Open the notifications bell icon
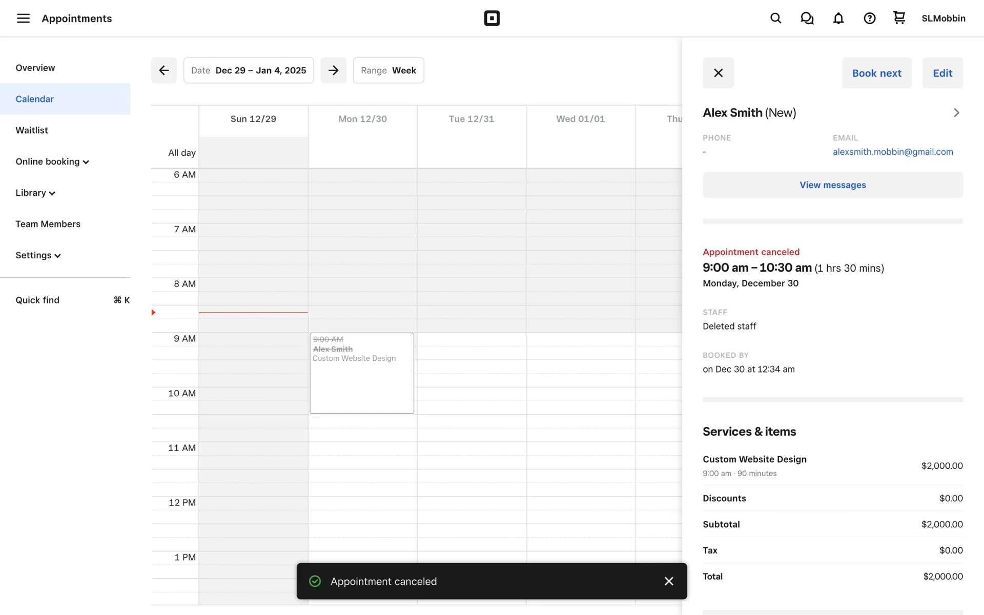This screenshot has width=984, height=615. coord(838,18)
